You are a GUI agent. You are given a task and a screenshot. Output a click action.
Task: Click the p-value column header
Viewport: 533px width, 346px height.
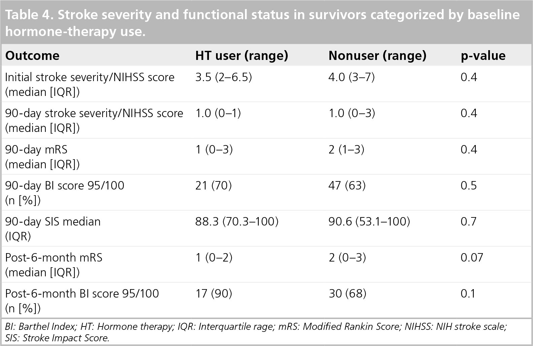(483, 56)
